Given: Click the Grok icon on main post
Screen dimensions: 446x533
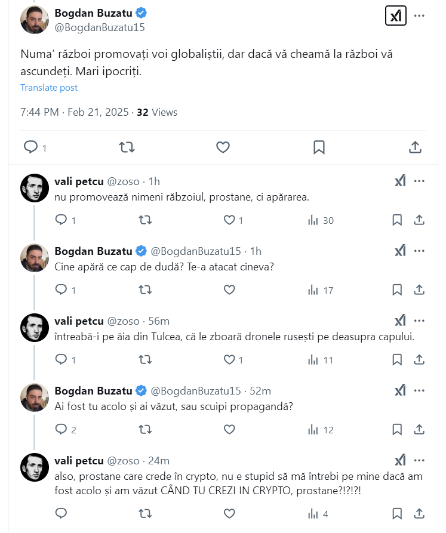Looking at the screenshot, I should (395, 16).
